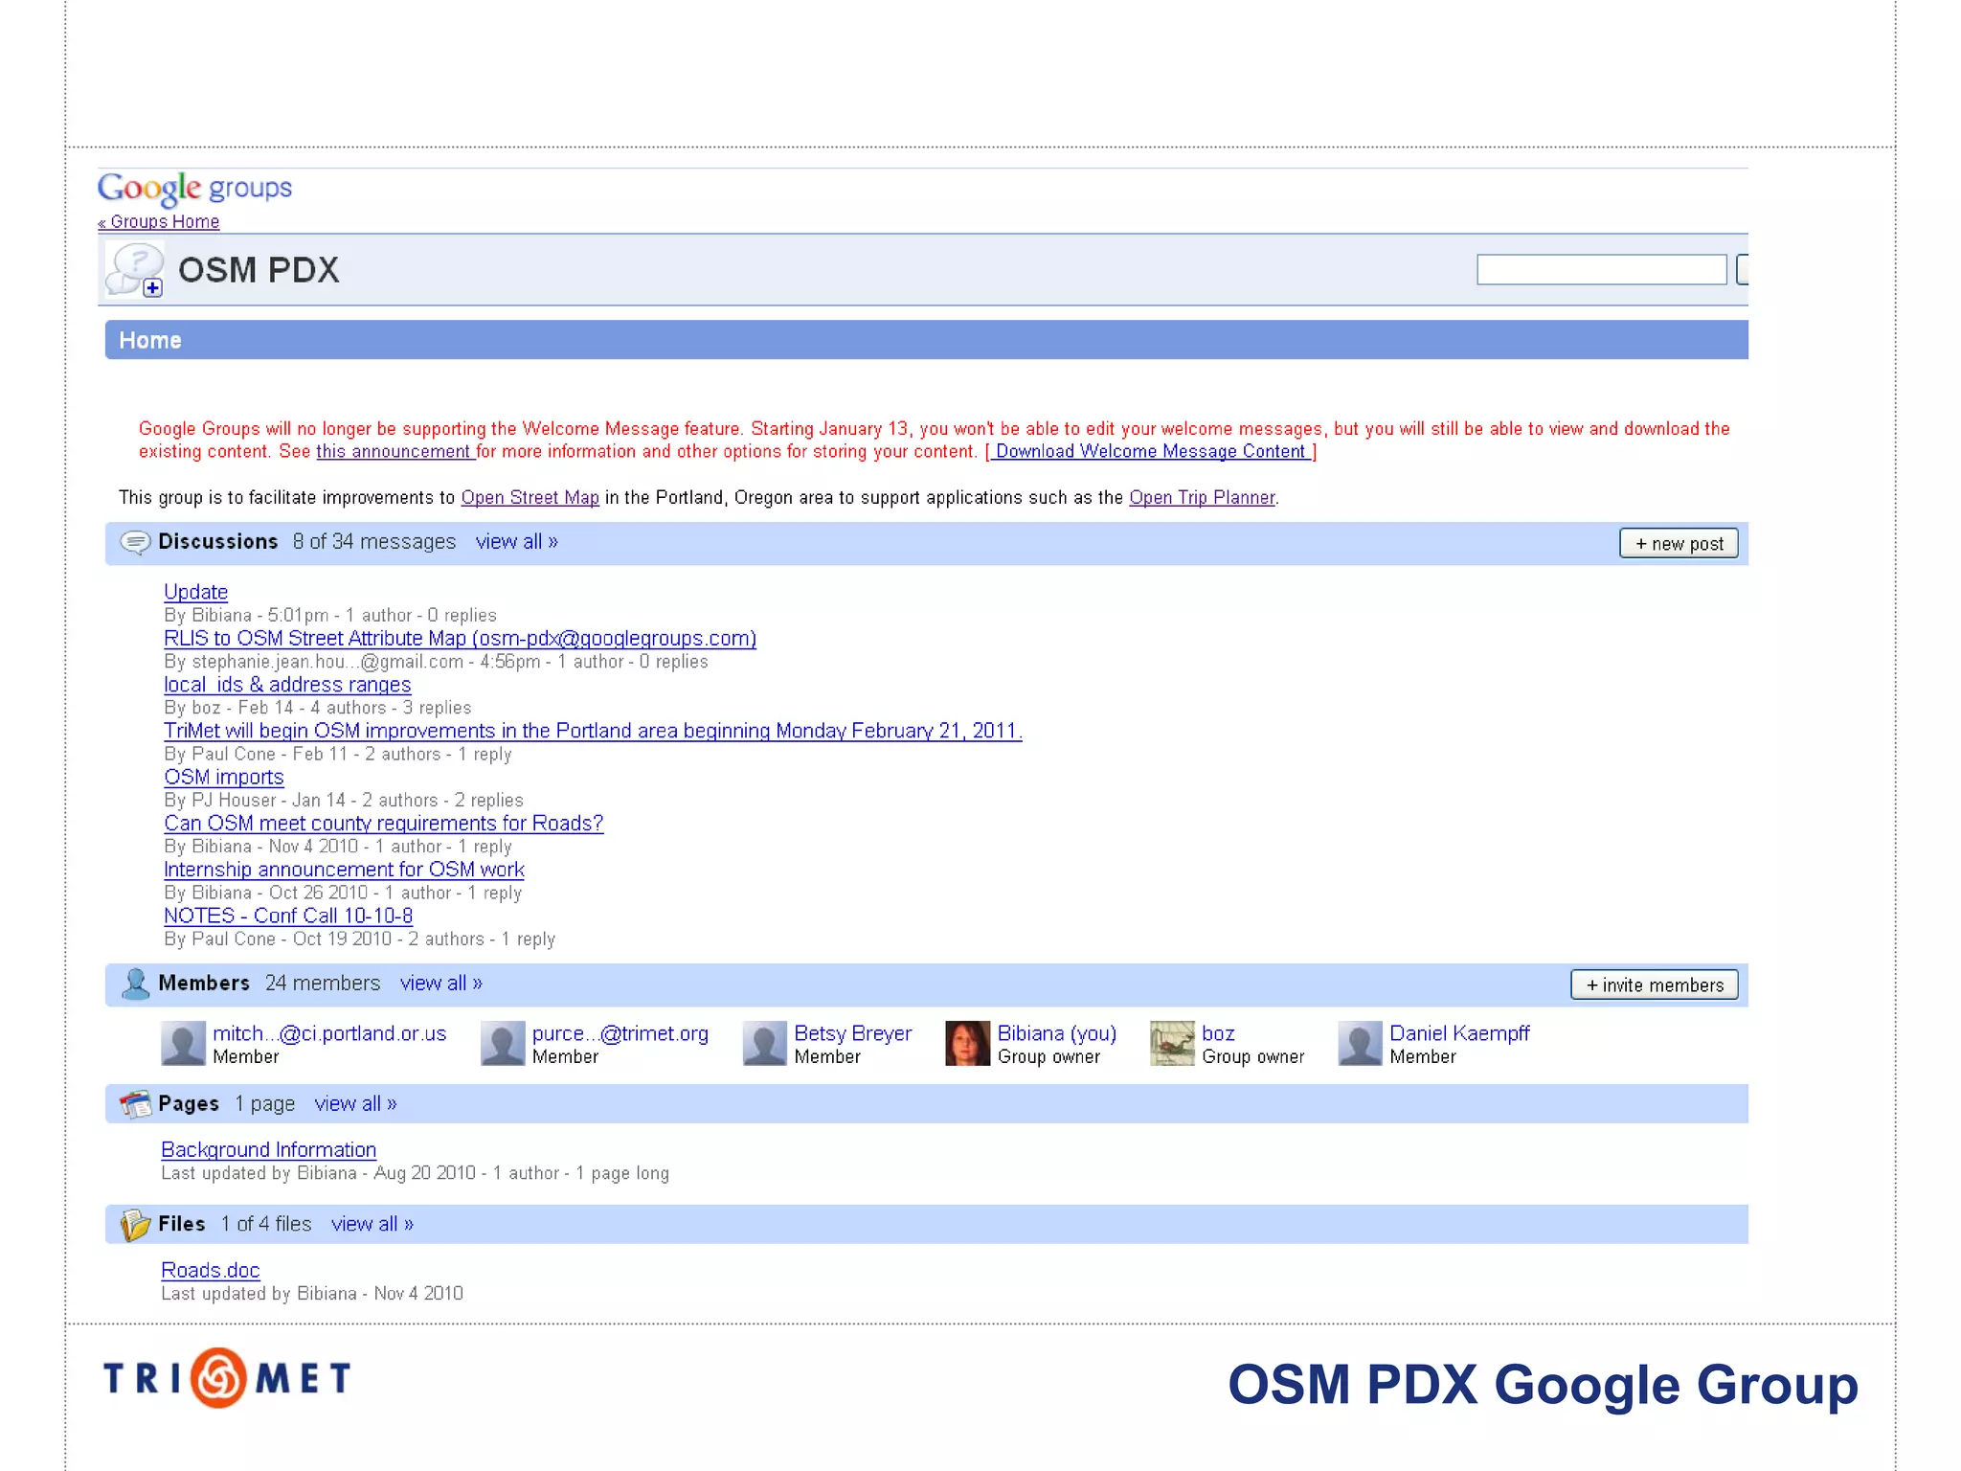Click the Pages section icon
This screenshot has height=1471, width=1961.
point(136,1104)
